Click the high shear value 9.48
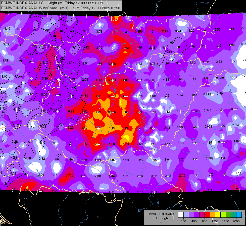This screenshot has height=226, width=246. [x=60, y=31]
